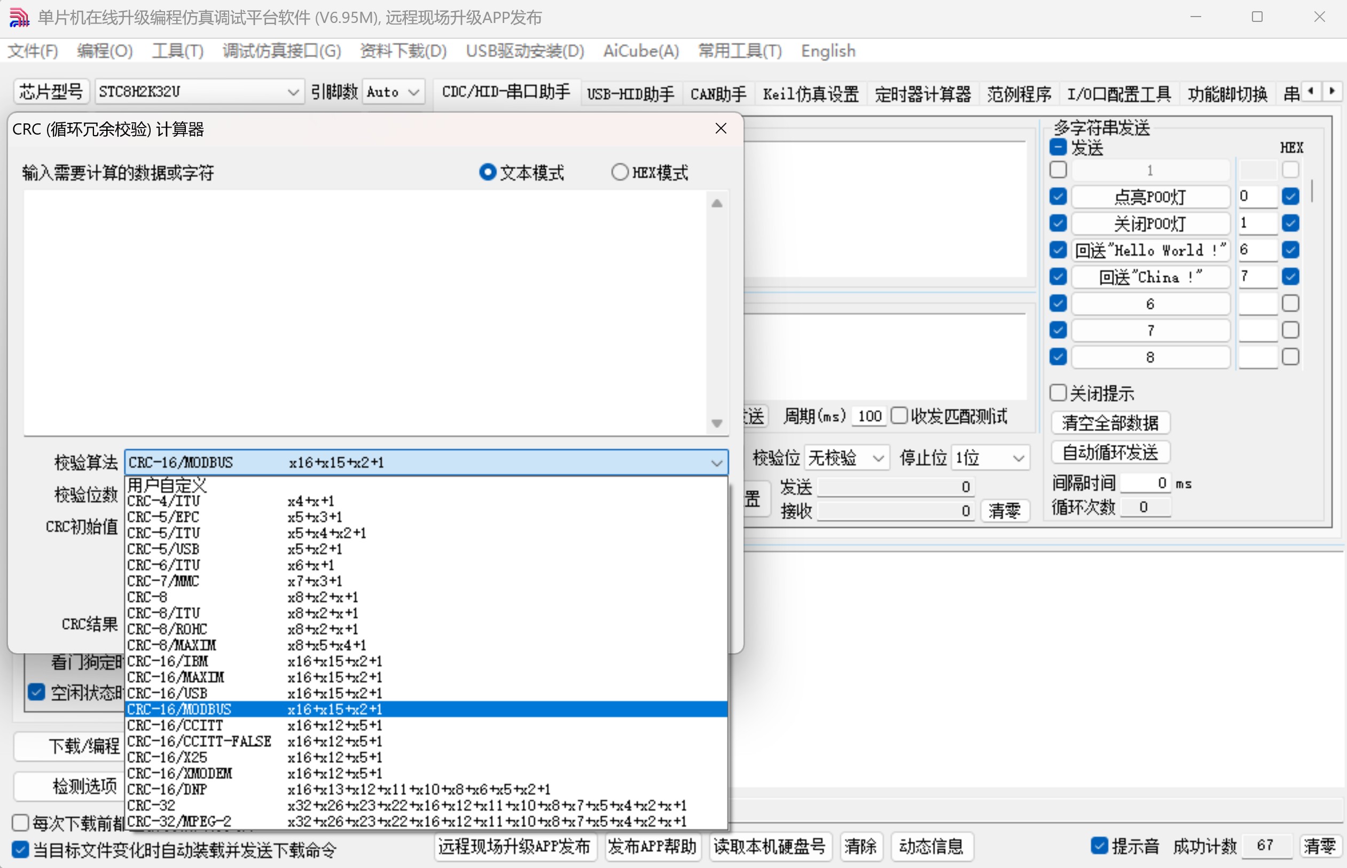
Task: Open the USB驱动安装(D) menu
Action: [524, 51]
